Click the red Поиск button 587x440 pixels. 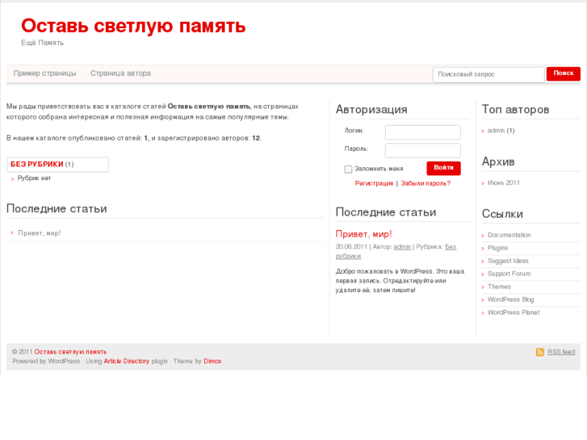coord(564,73)
